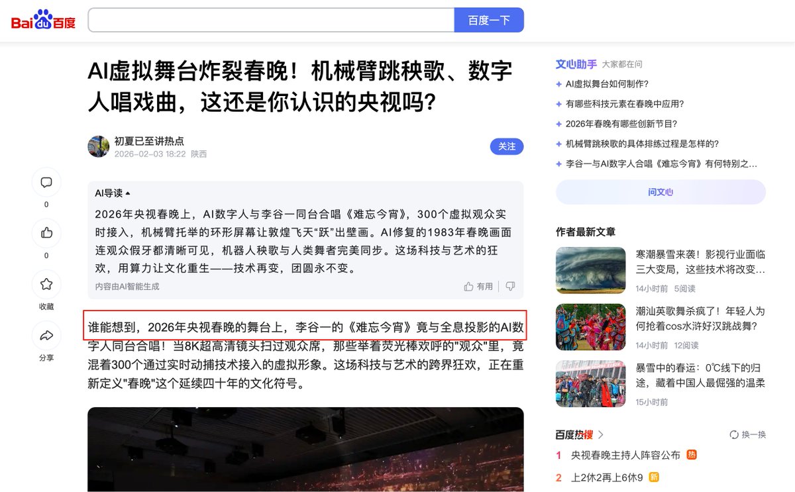Image resolution: width=795 pixels, height=492 pixels.
Task: Open hot search 央视春晚主持人阵容公布
Action: [x=625, y=455]
